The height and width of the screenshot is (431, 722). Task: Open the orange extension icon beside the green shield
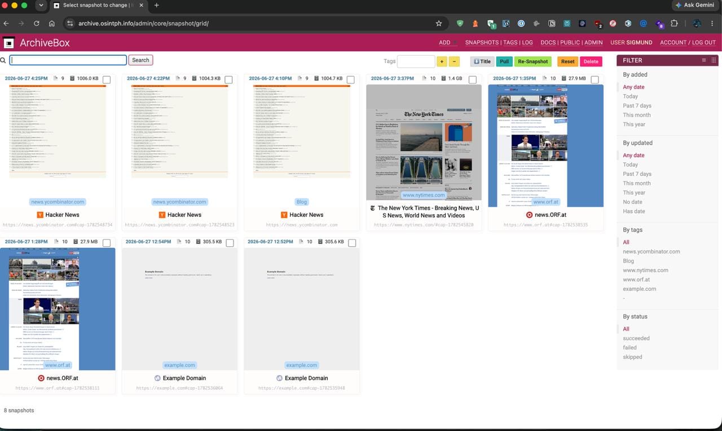tap(476, 24)
